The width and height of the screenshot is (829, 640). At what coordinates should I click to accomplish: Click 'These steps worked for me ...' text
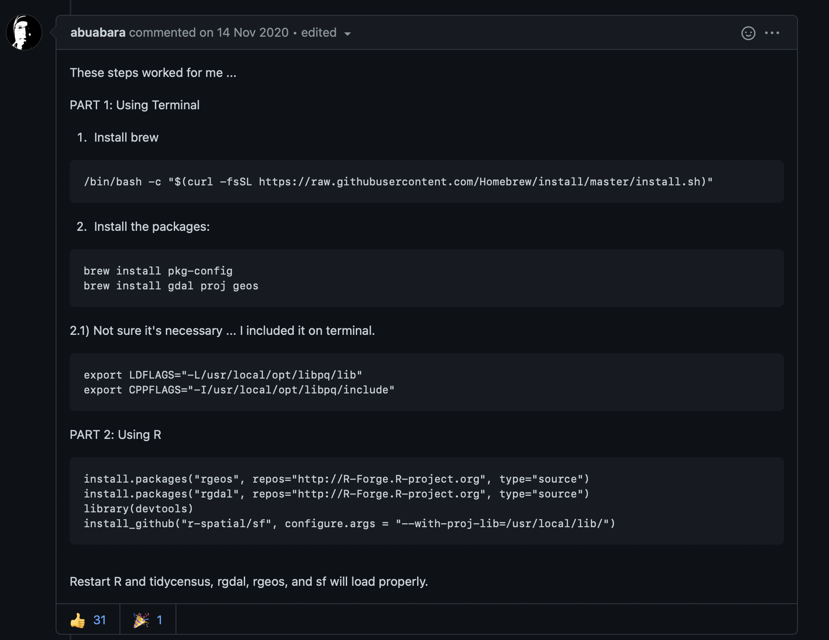click(153, 73)
